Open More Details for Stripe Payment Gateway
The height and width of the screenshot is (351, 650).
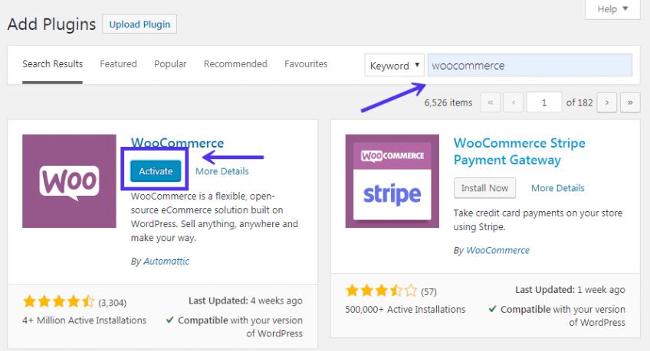click(558, 188)
